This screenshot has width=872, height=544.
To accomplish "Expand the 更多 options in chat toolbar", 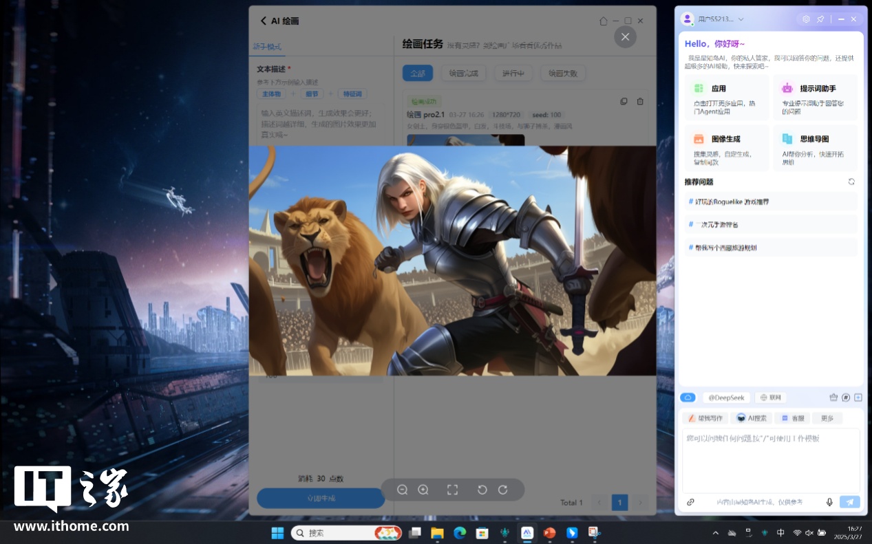I will tap(827, 418).
